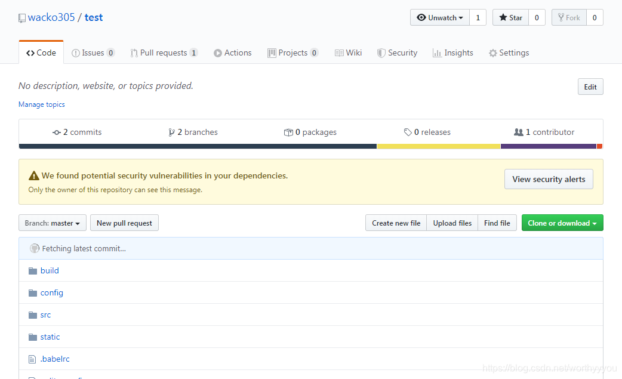Open the repository Settings tab
The height and width of the screenshot is (379, 622).
(509, 53)
